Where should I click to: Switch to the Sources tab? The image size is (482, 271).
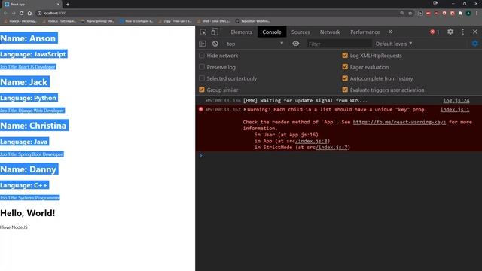click(300, 32)
